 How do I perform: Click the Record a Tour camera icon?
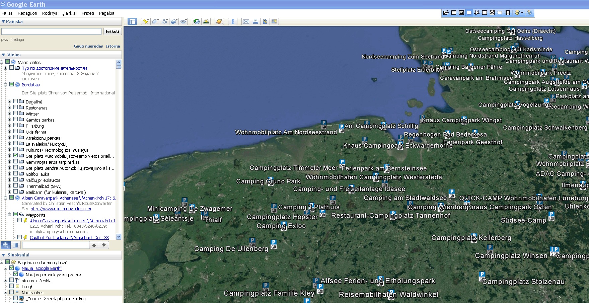coord(183,21)
